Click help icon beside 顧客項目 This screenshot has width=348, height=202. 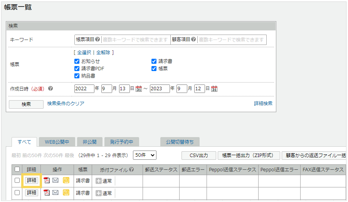[193, 39]
